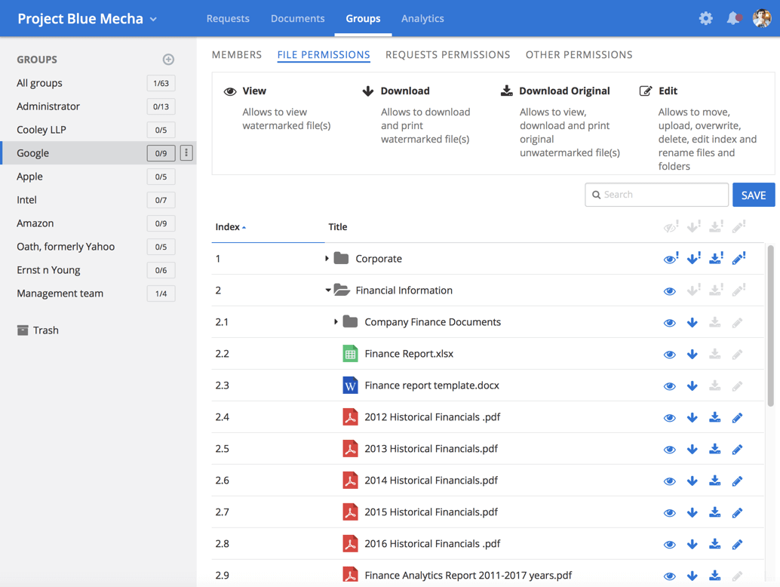Viewport: 780px width, 587px height.
Task: Click edit pencil for 2015 Historical Financials.pdf
Action: pos(737,512)
